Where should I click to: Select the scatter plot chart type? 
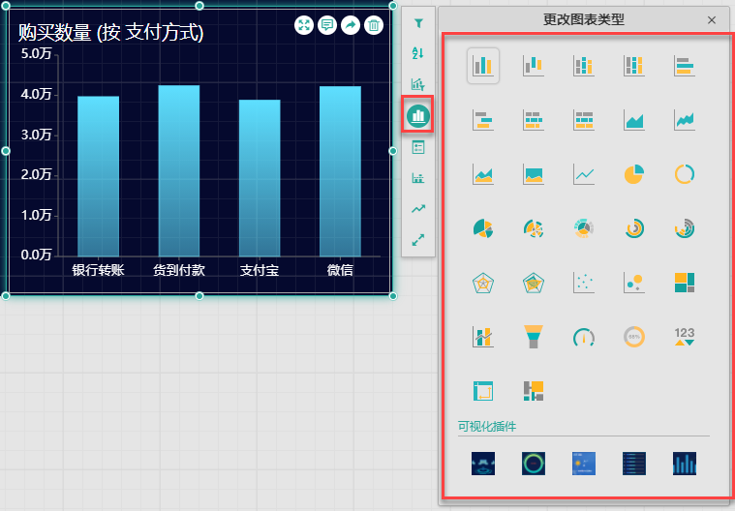[x=584, y=283]
